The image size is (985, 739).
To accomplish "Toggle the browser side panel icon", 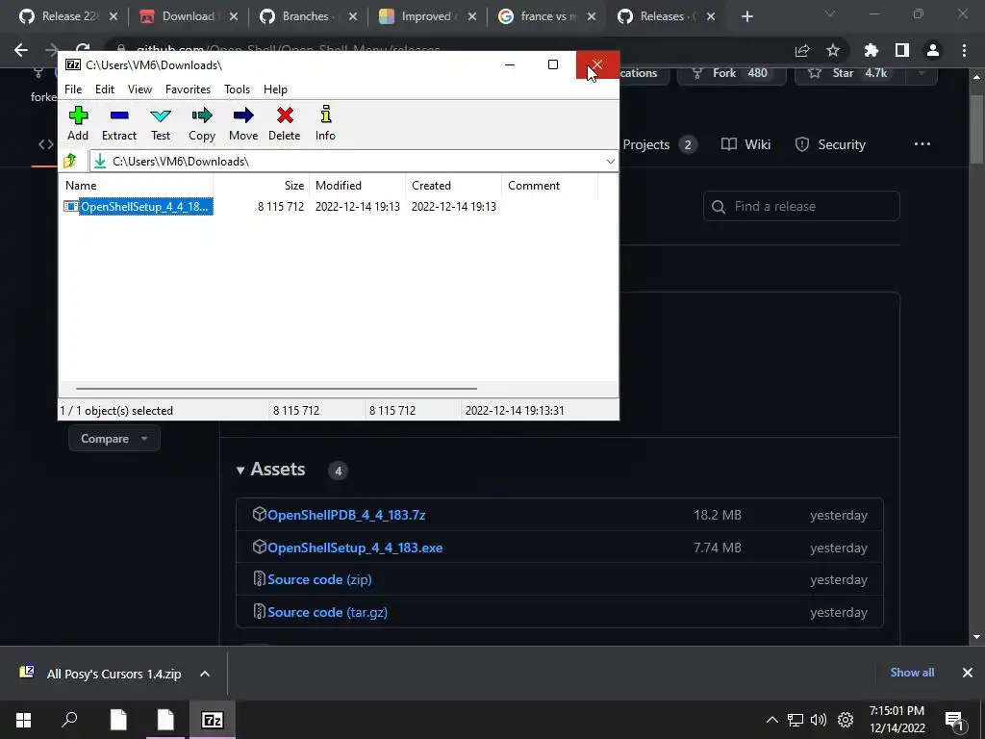I will tap(902, 50).
